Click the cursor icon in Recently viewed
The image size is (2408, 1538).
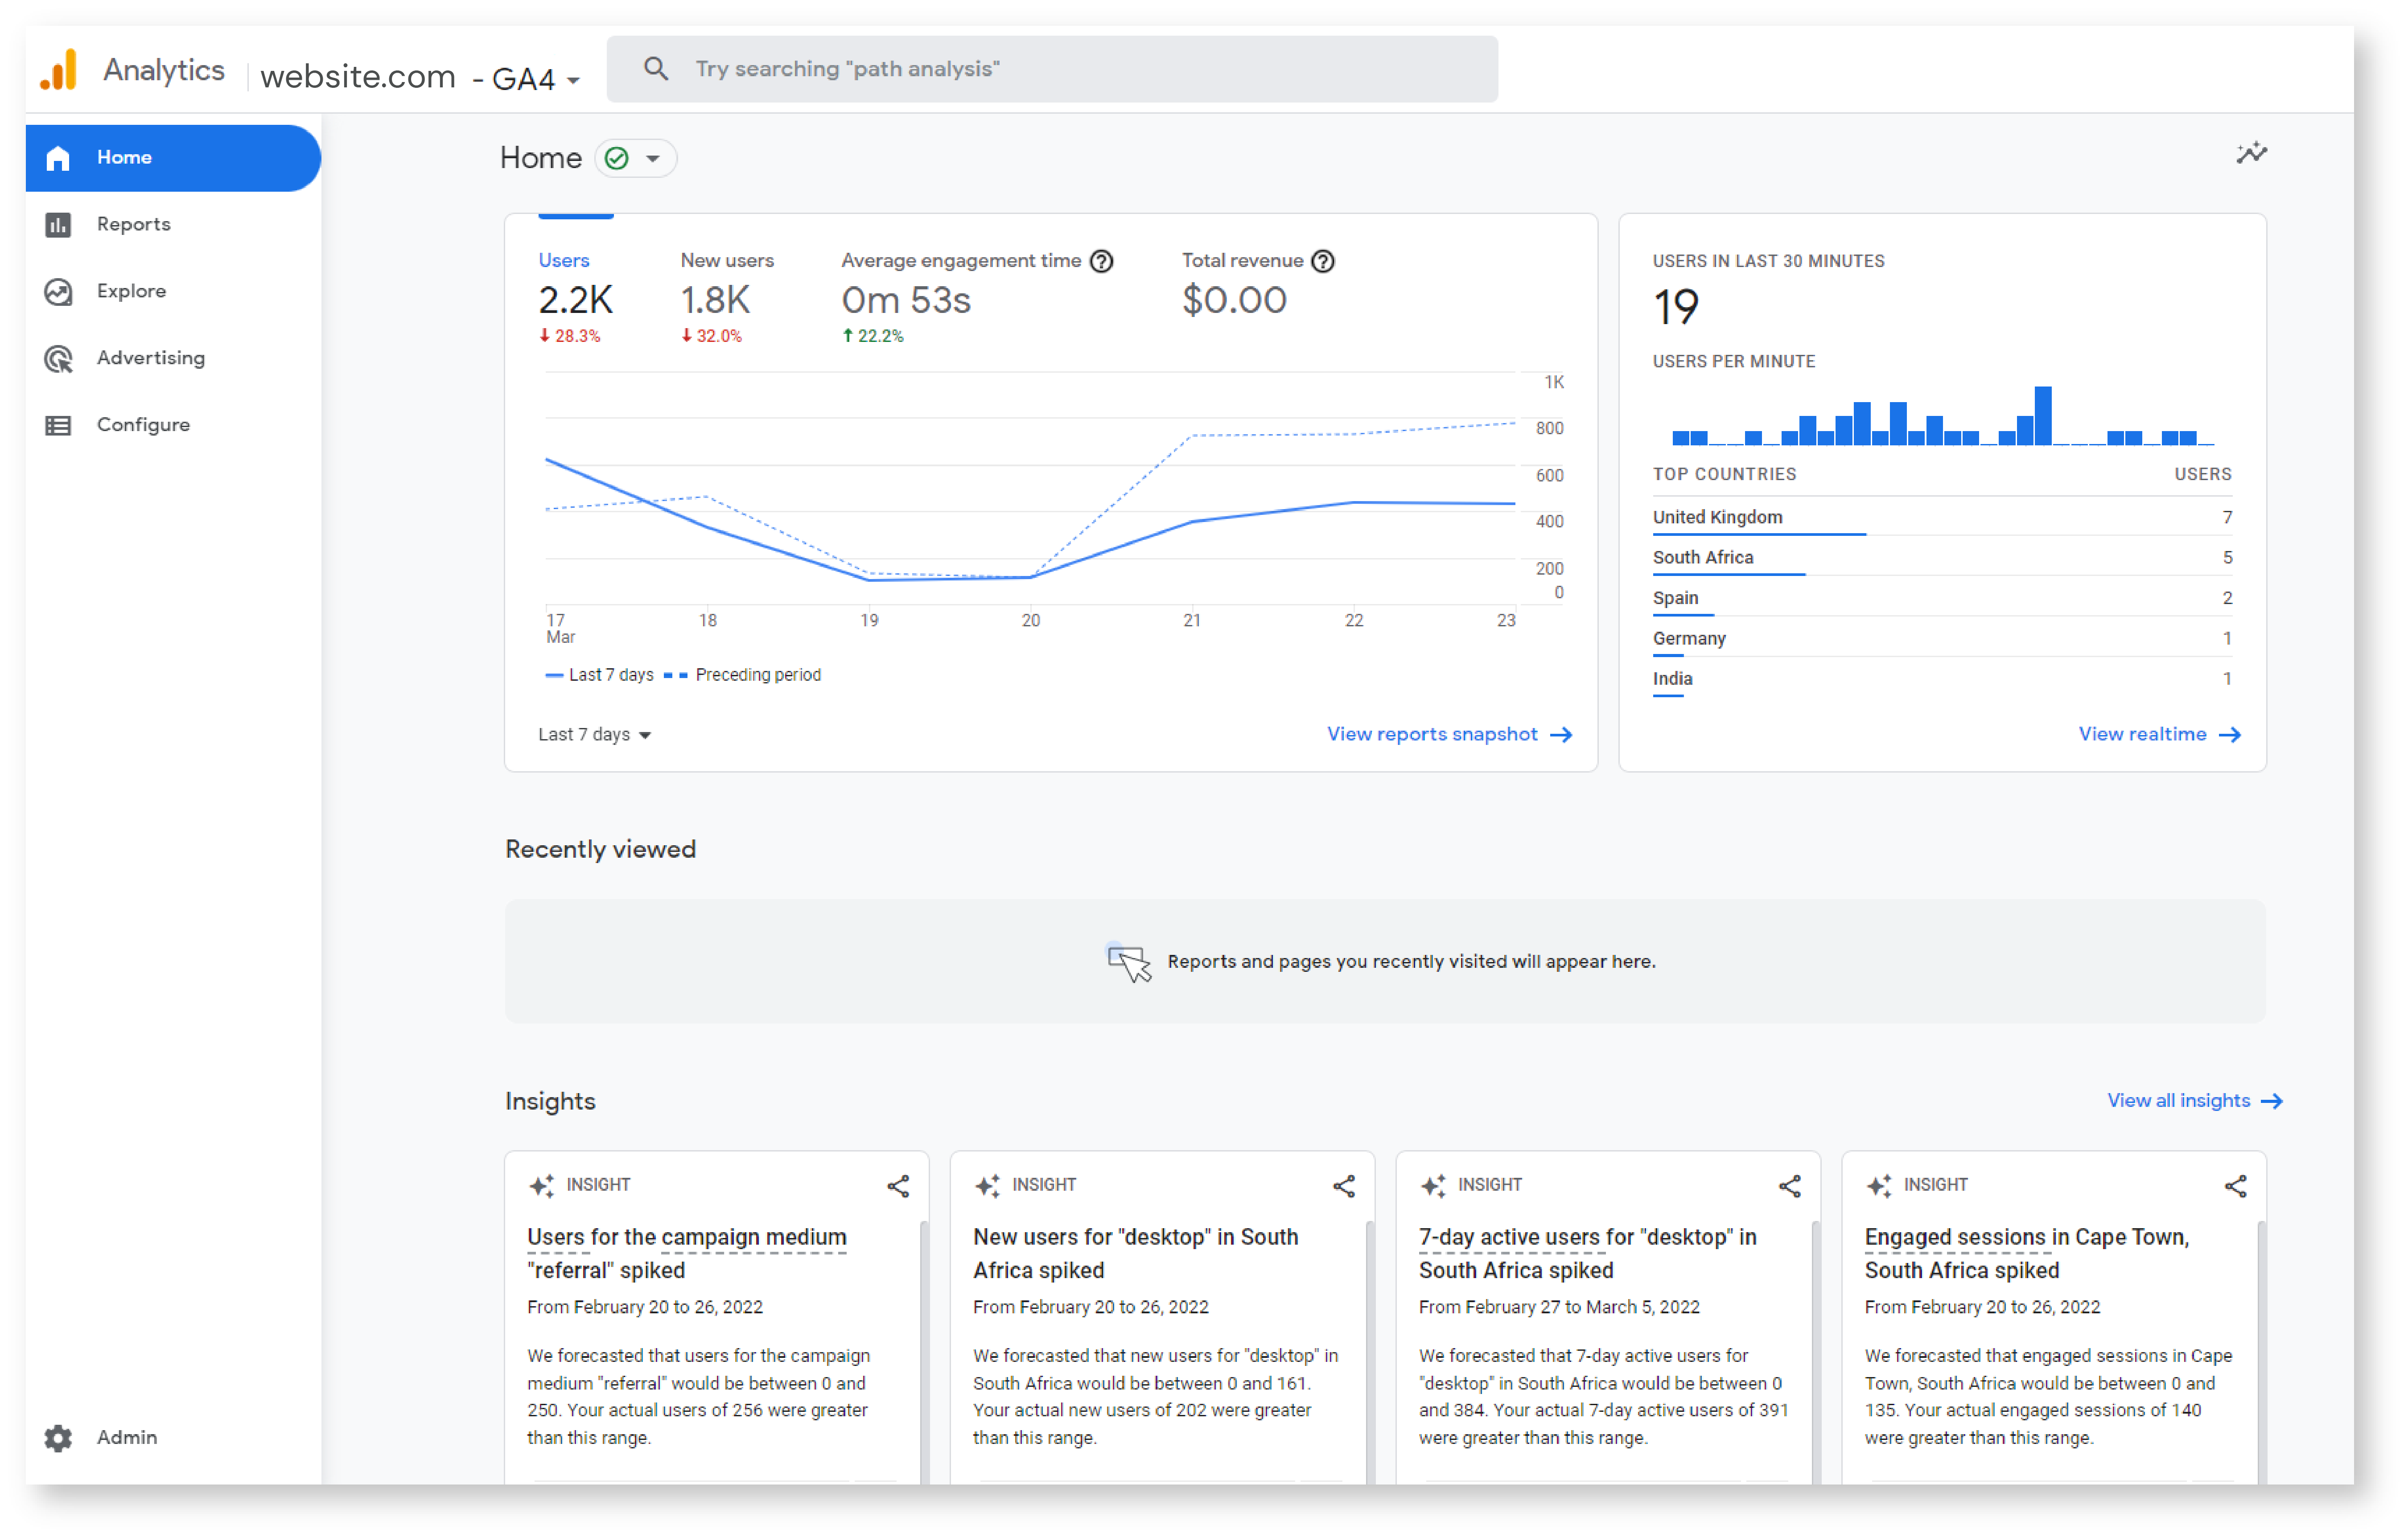[1129, 962]
